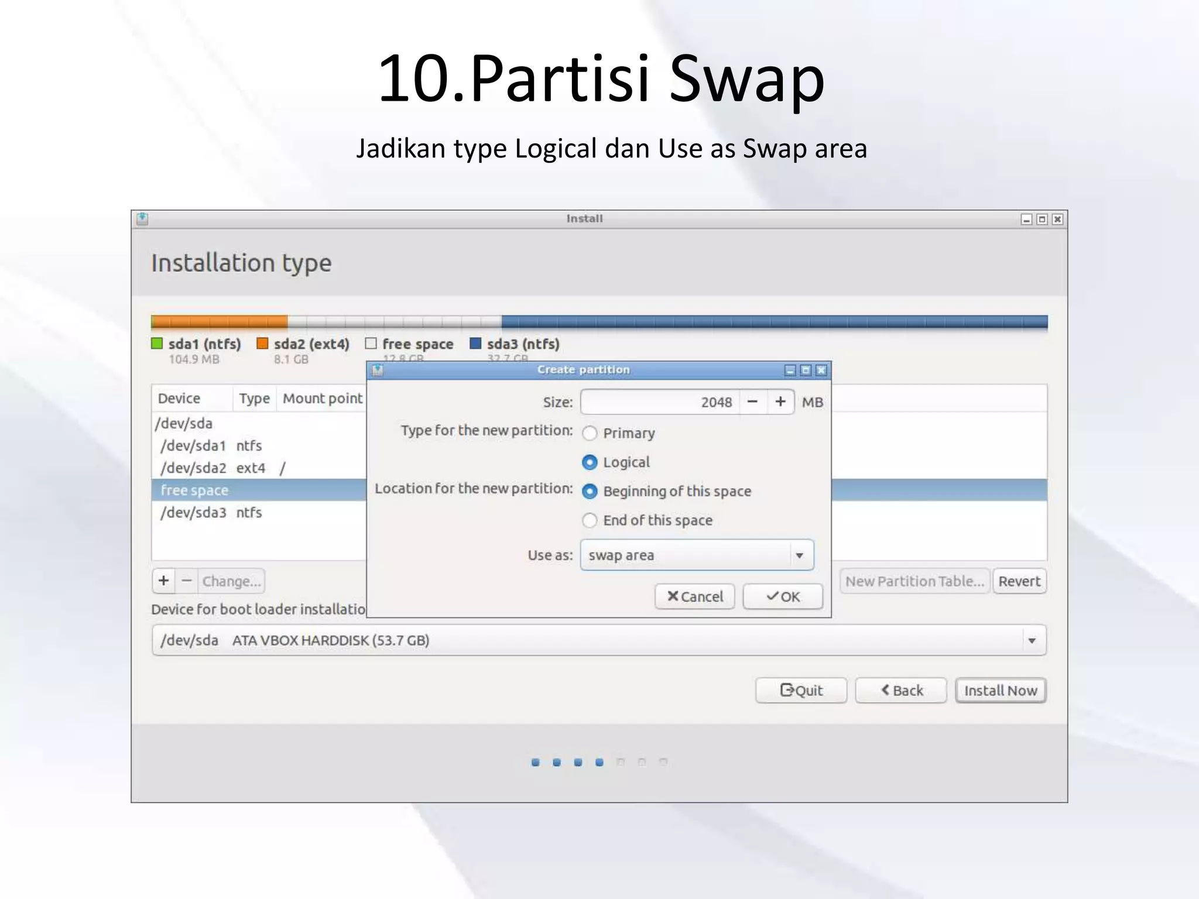
Task: Select the /dev/sda3 ntfs row
Action: coord(259,512)
